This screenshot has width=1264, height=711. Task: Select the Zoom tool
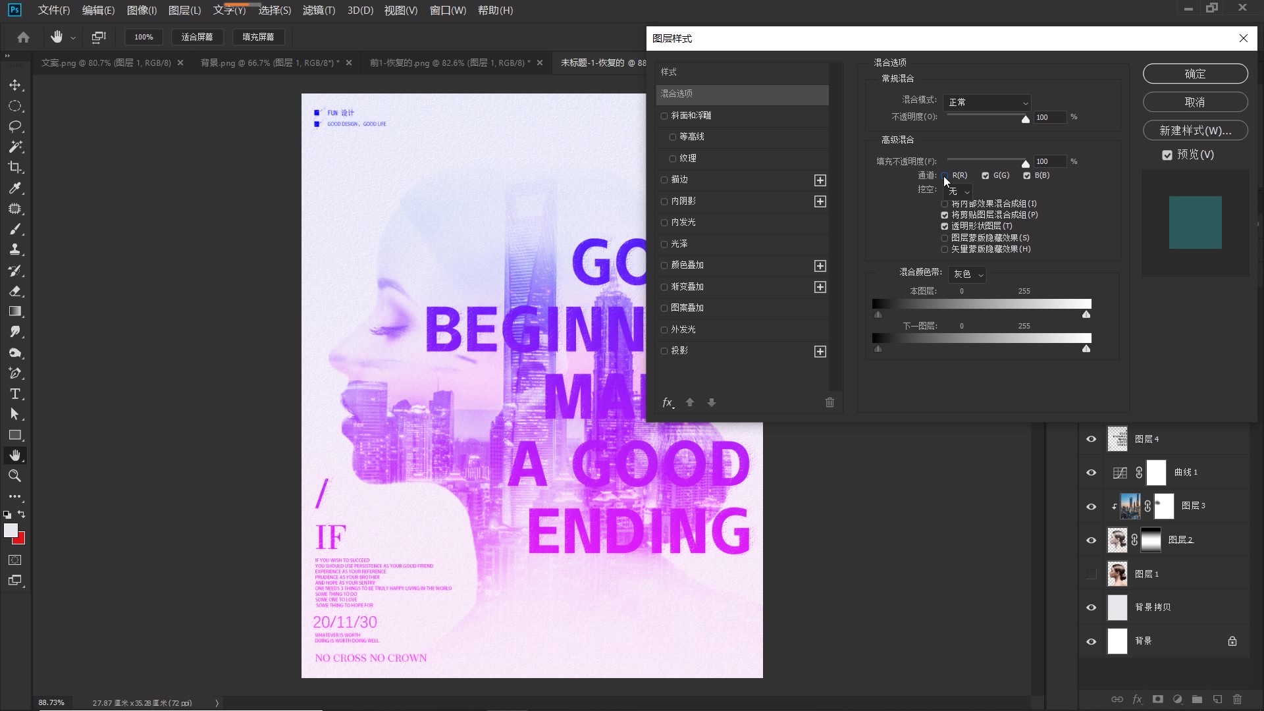click(15, 476)
